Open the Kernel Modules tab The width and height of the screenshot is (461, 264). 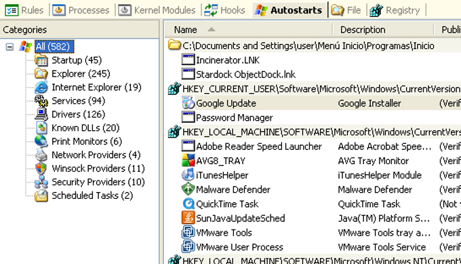coord(157,10)
